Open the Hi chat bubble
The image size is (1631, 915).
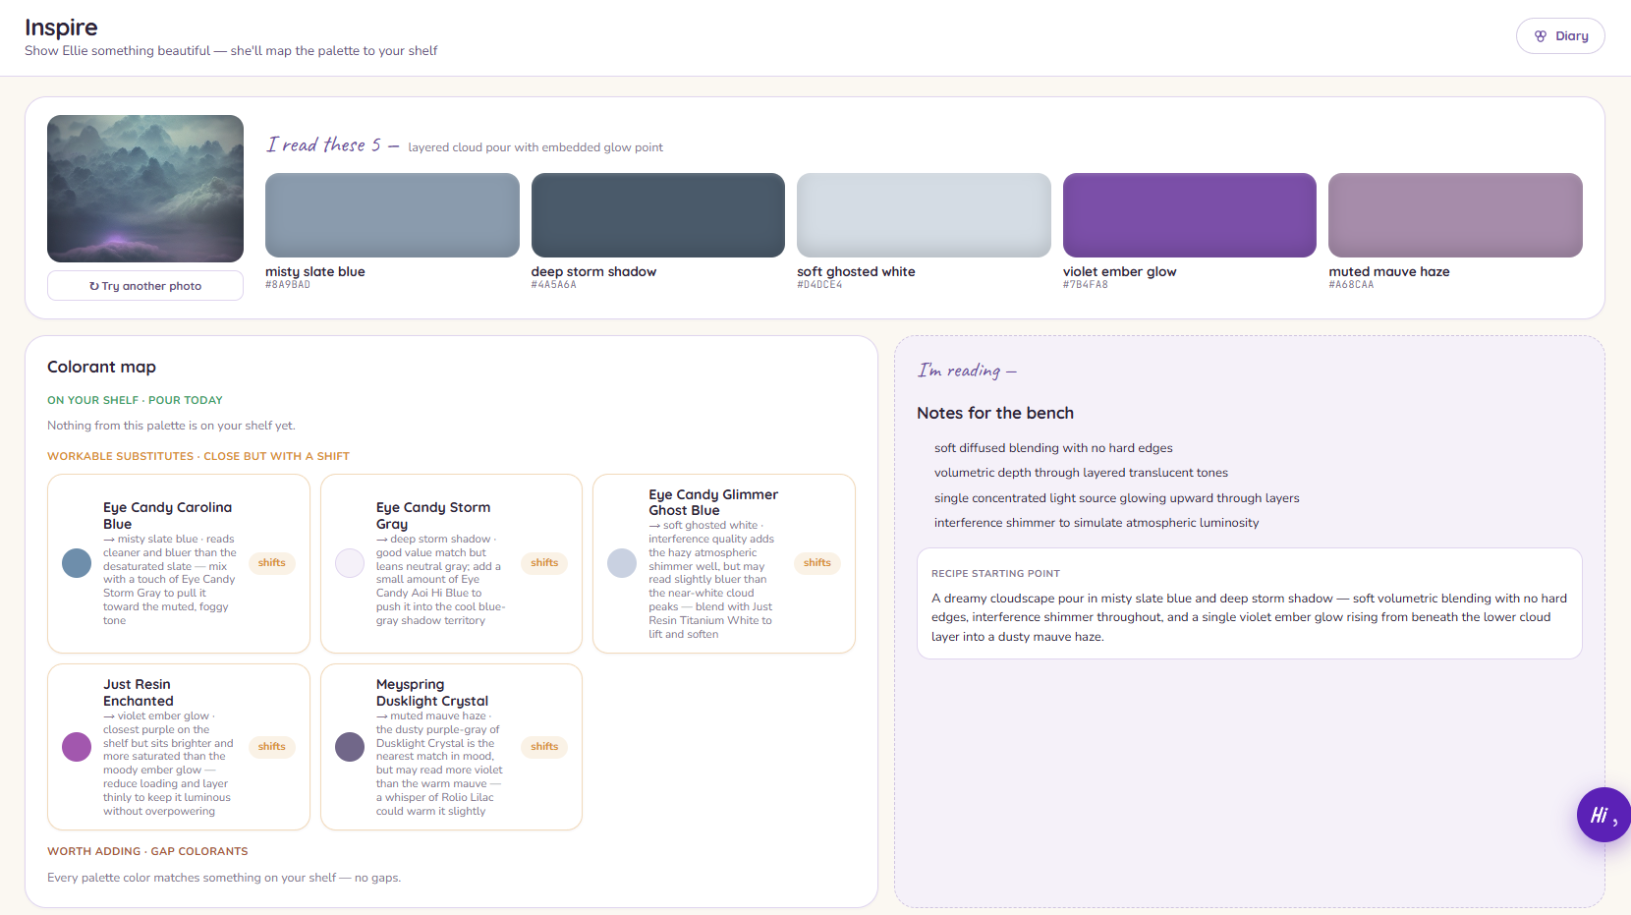point(1603,815)
